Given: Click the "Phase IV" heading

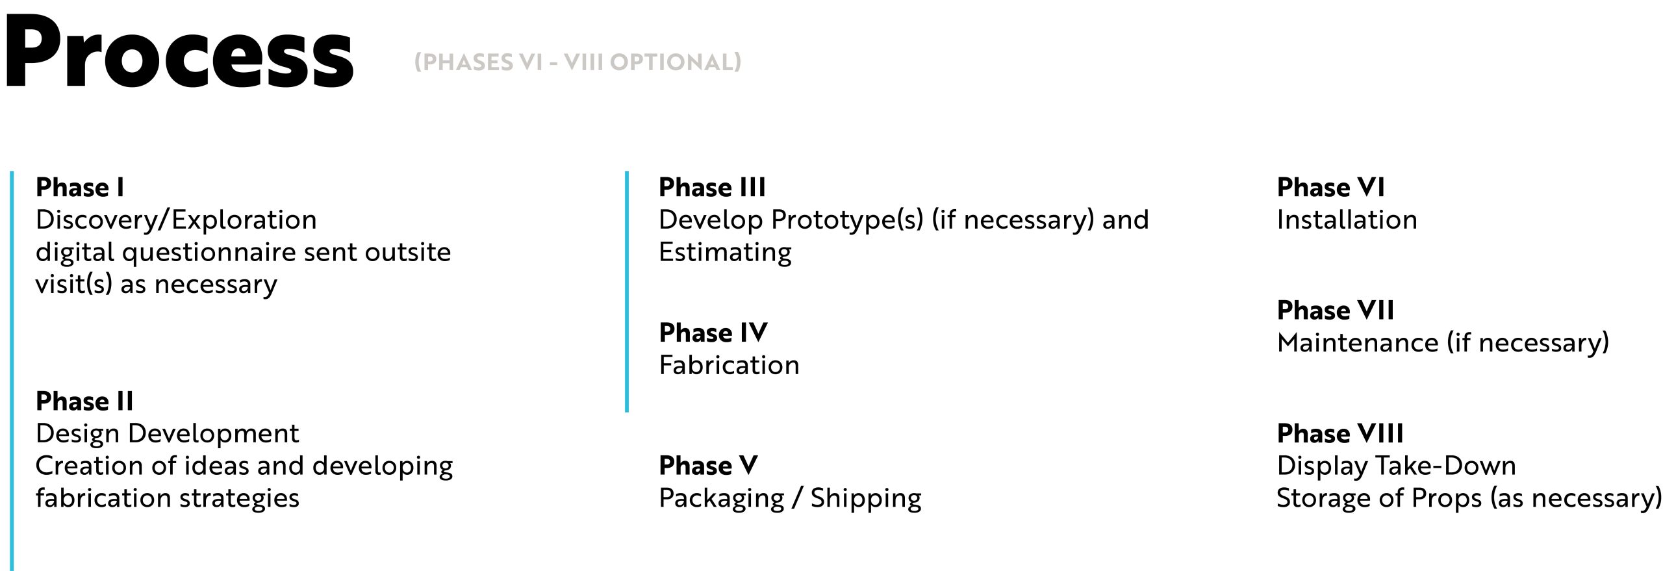Looking at the screenshot, I should (713, 333).
